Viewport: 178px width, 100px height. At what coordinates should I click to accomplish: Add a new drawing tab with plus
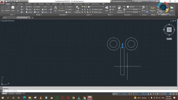pos(32,17)
